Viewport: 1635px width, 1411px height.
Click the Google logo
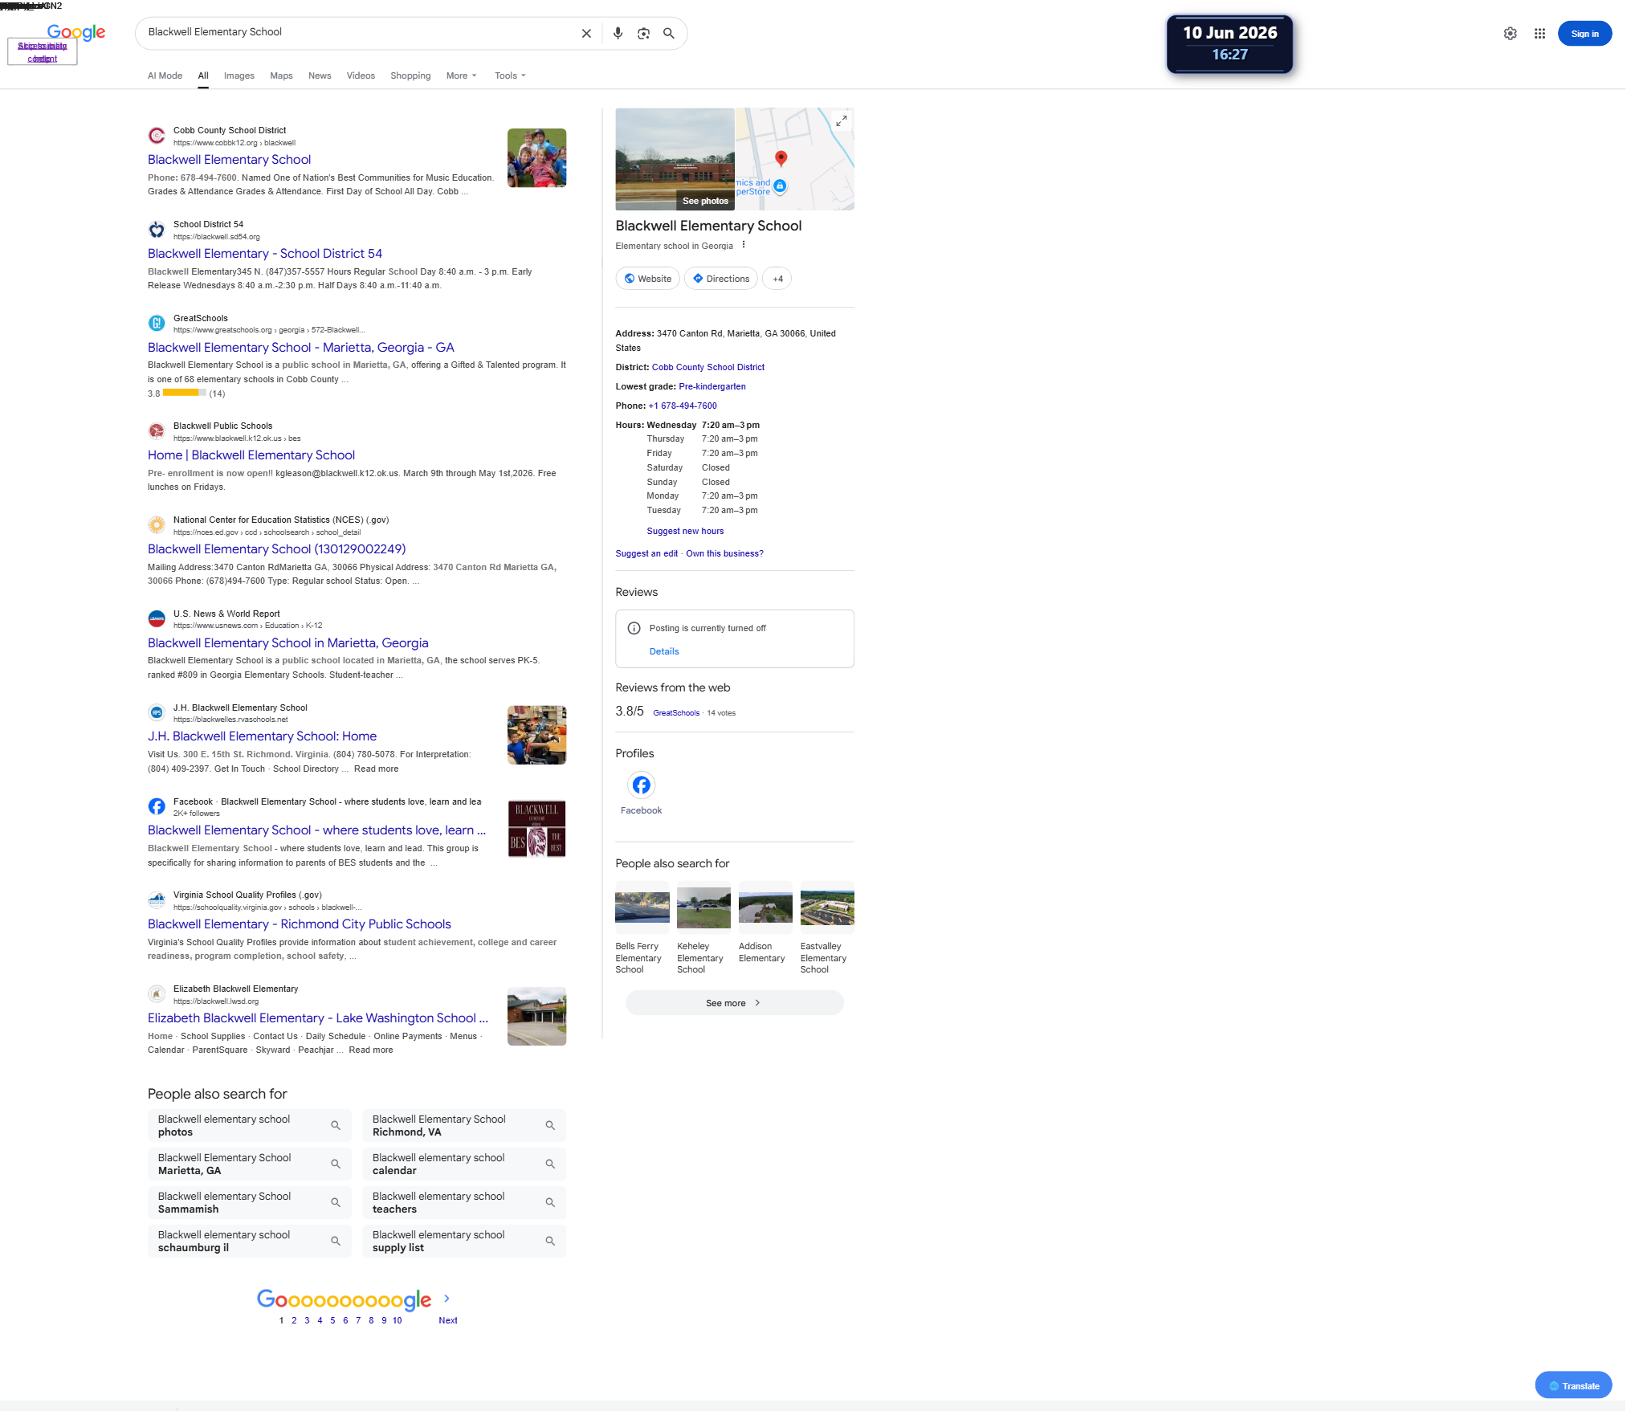(x=76, y=32)
